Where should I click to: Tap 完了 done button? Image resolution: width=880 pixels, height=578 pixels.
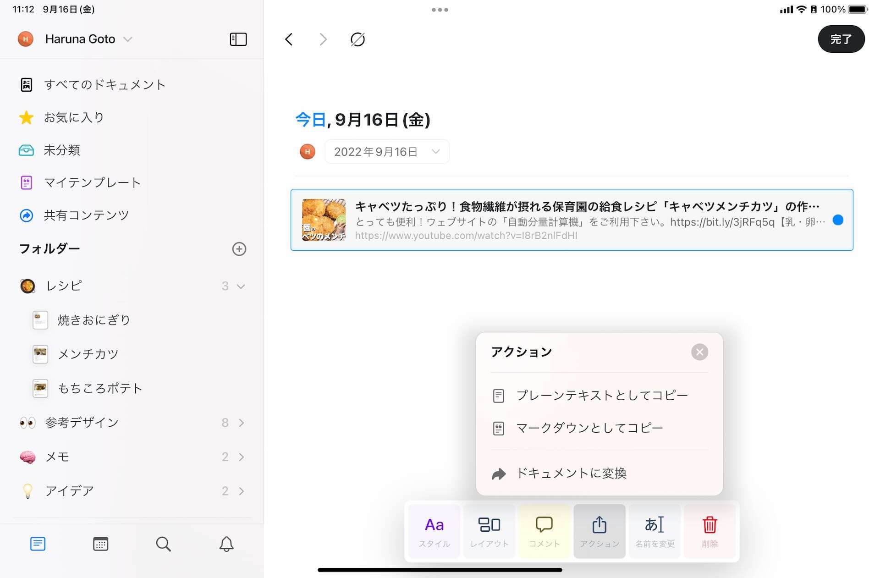pos(841,39)
